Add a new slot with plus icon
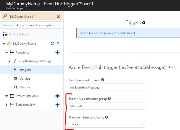 pos(57,105)
